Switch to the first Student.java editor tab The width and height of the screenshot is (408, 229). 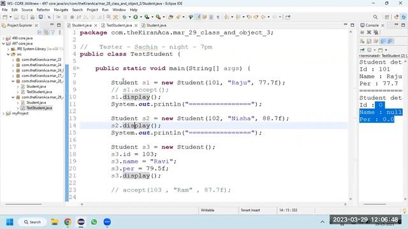82,25
